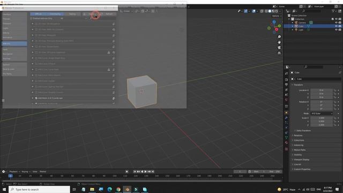The image size is (343, 193).
Task: Open the Keymap preferences section
Action: (x=14, y=58)
